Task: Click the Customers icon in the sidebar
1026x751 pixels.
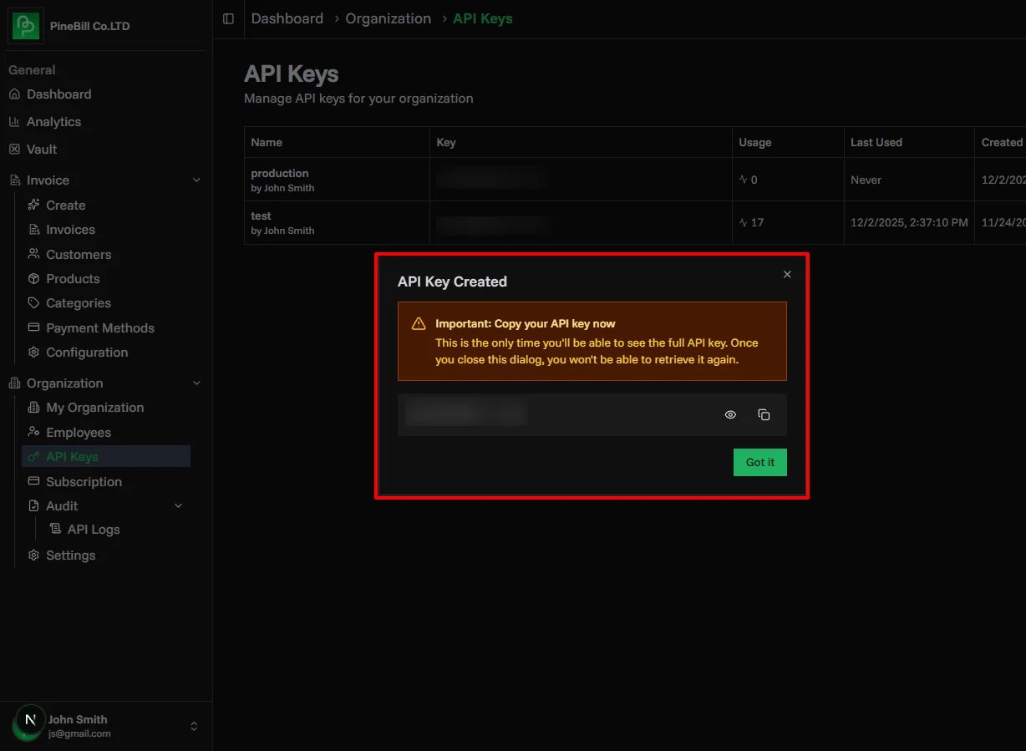Action: point(33,254)
